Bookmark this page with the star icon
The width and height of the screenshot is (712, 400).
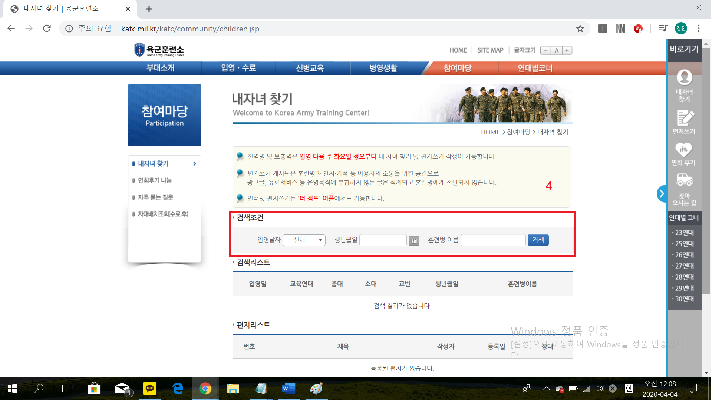(580, 29)
